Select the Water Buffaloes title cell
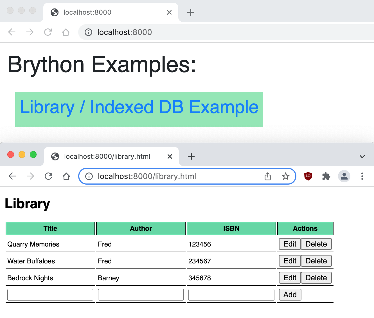374x318 pixels. click(50, 261)
